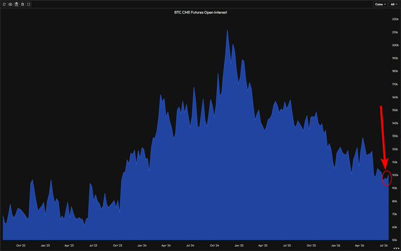Click the Oct '24 x-axis label

(x=214, y=245)
